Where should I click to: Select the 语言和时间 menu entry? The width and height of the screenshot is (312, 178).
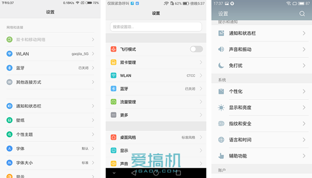tap(262, 140)
